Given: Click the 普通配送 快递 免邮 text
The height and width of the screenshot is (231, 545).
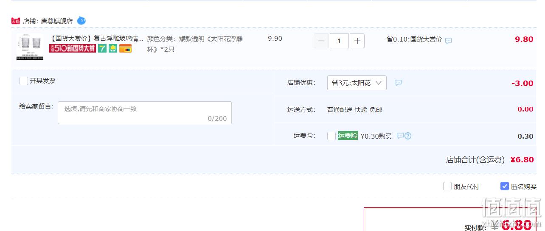Looking at the screenshot, I should (x=355, y=109).
